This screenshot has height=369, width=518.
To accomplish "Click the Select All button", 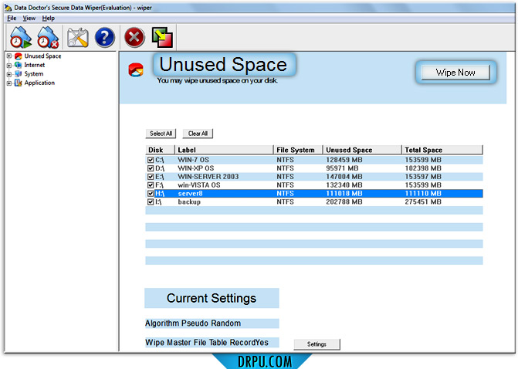I will 161,134.
